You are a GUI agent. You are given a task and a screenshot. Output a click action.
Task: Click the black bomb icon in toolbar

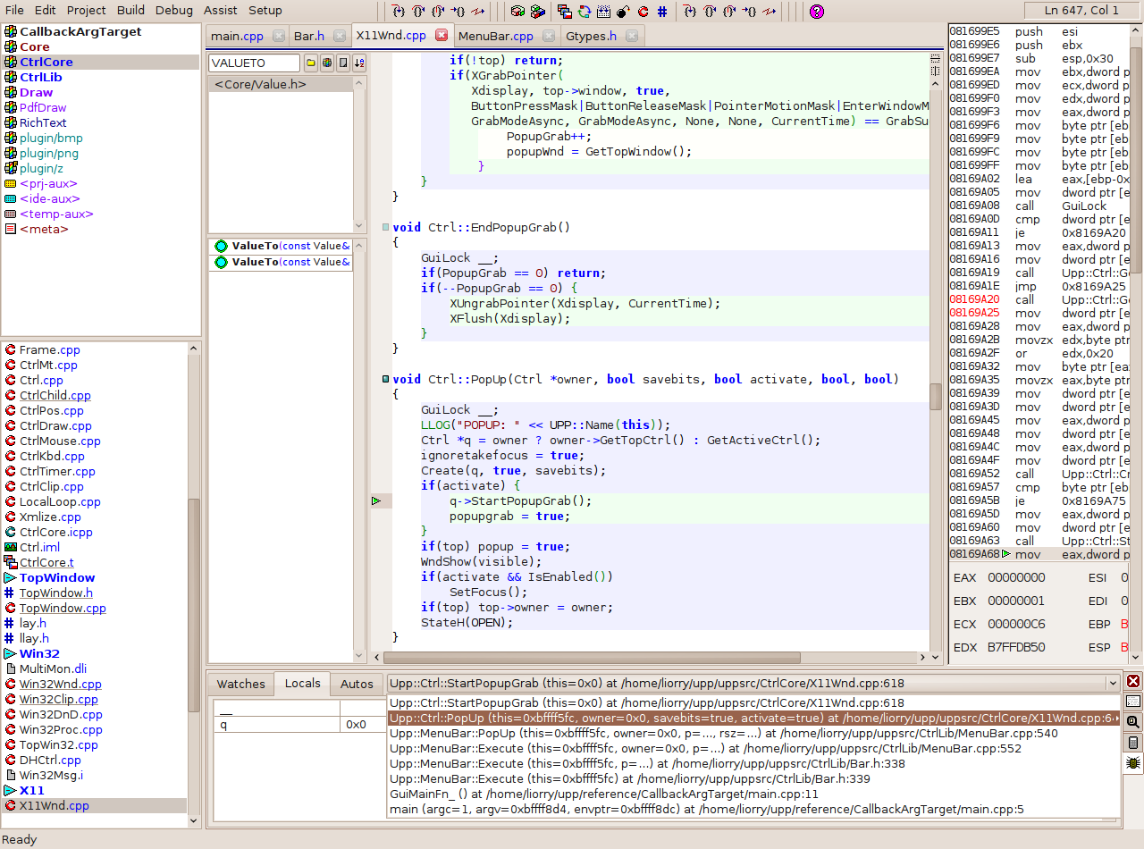[x=623, y=12]
